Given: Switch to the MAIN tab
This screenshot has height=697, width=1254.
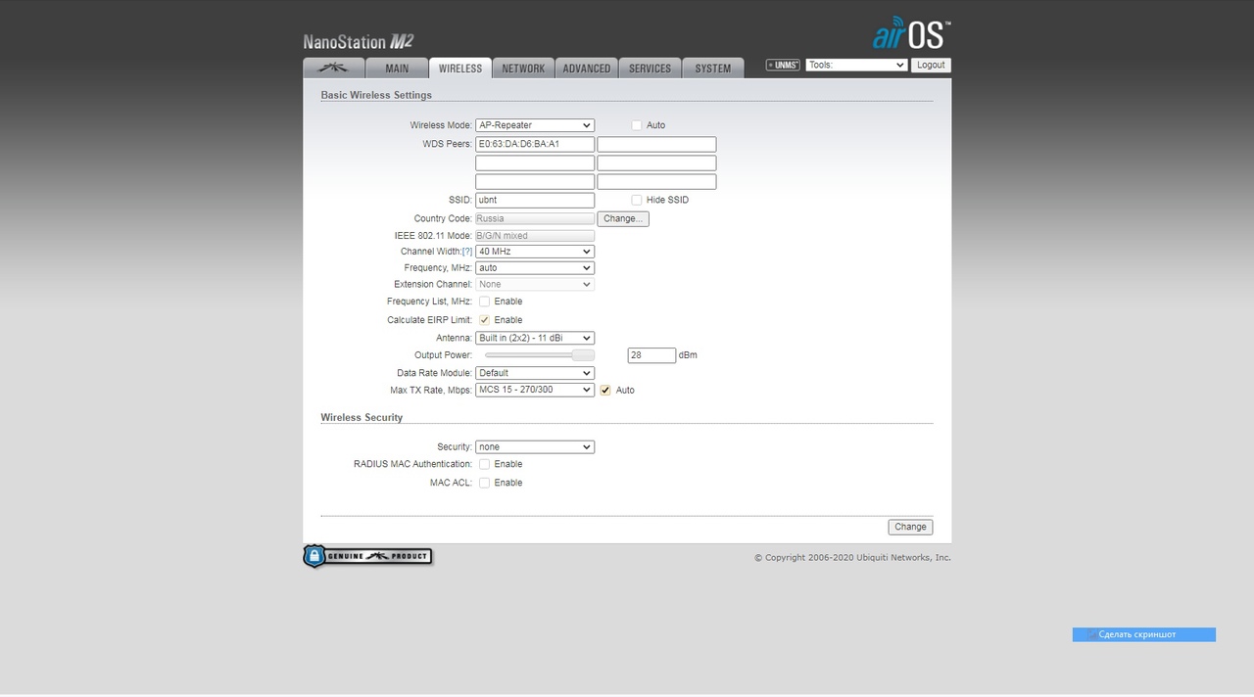Looking at the screenshot, I should tap(397, 68).
